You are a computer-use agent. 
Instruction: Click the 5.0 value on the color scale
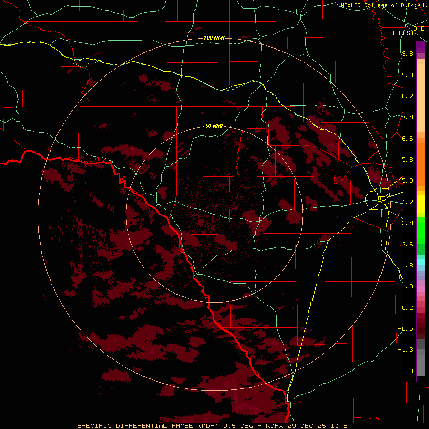408,181
